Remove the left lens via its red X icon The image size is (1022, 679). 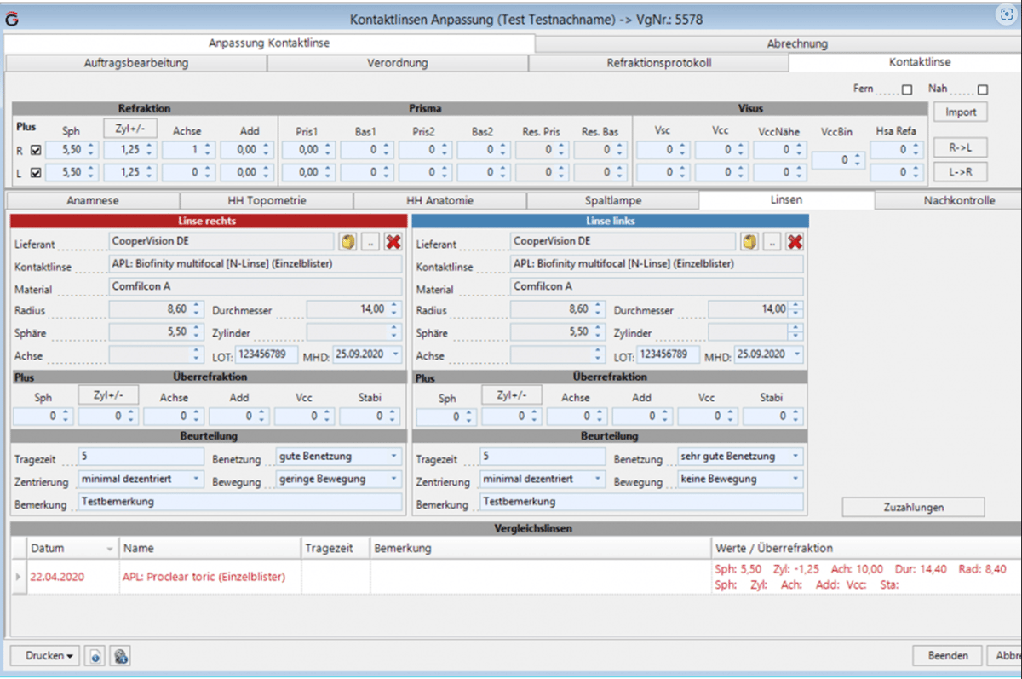(x=795, y=241)
